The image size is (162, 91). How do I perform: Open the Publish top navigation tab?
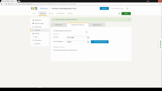(x=51, y=13)
